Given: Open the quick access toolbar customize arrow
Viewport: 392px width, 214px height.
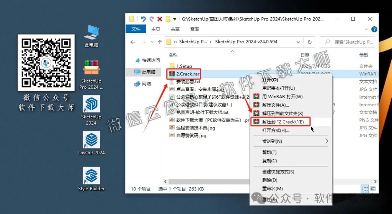Looking at the screenshot, I should [175, 19].
